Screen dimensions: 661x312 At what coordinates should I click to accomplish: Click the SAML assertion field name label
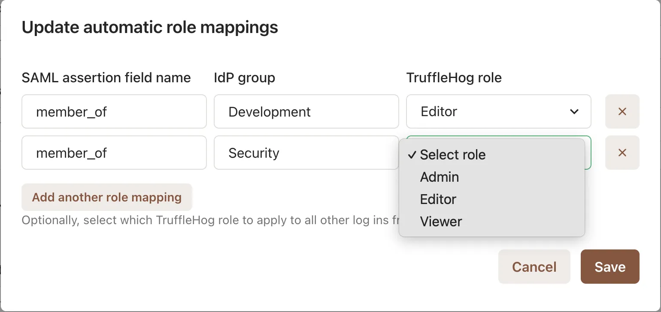(106, 78)
